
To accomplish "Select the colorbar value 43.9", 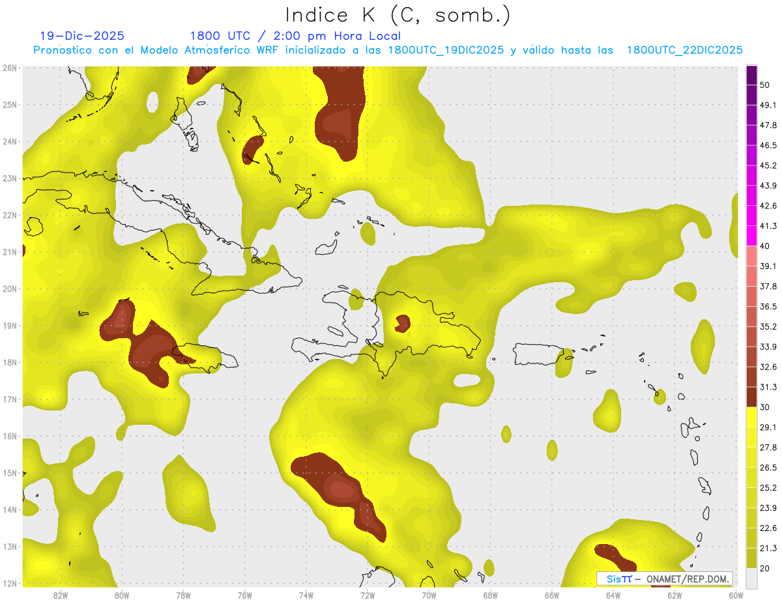I will coord(768,186).
